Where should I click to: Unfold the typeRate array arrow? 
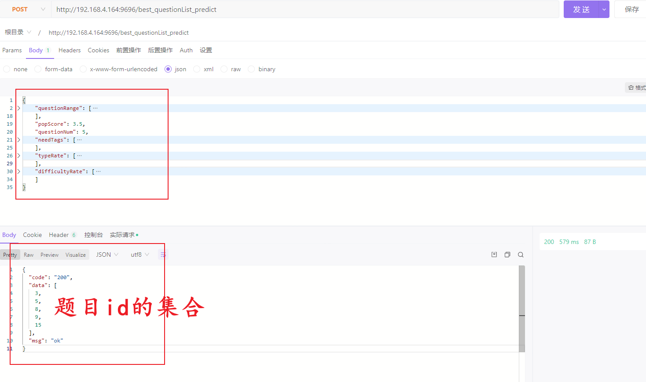point(18,156)
